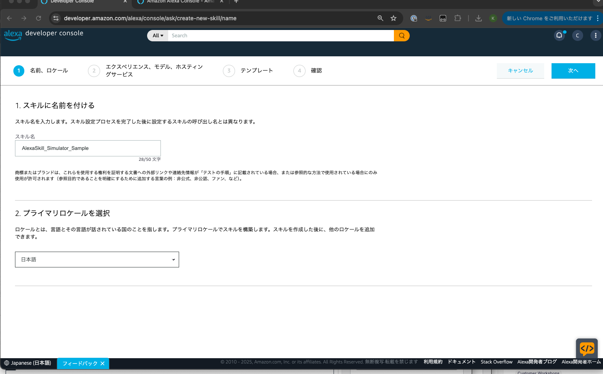Image resolution: width=603 pixels, height=374 pixels.
Task: Close the フィードバック bar with its X
Action: click(x=103, y=363)
